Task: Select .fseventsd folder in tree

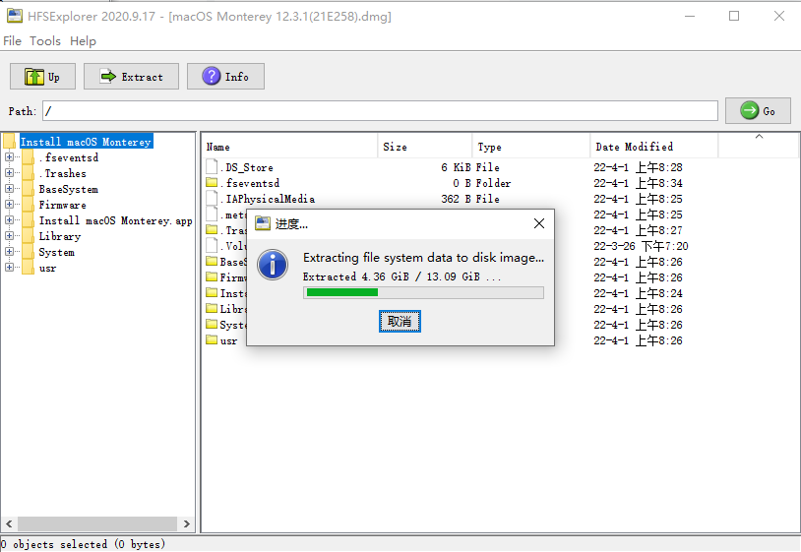Action: (x=69, y=157)
